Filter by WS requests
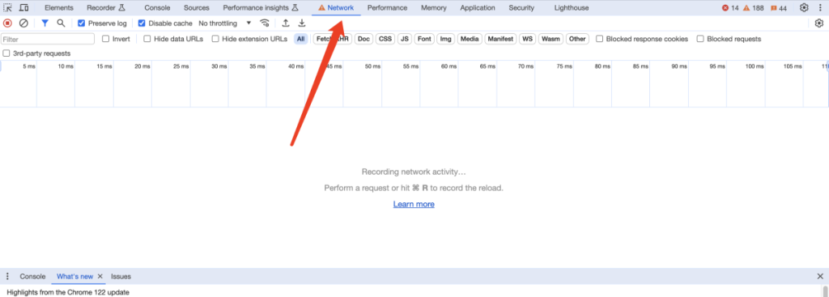 527,39
